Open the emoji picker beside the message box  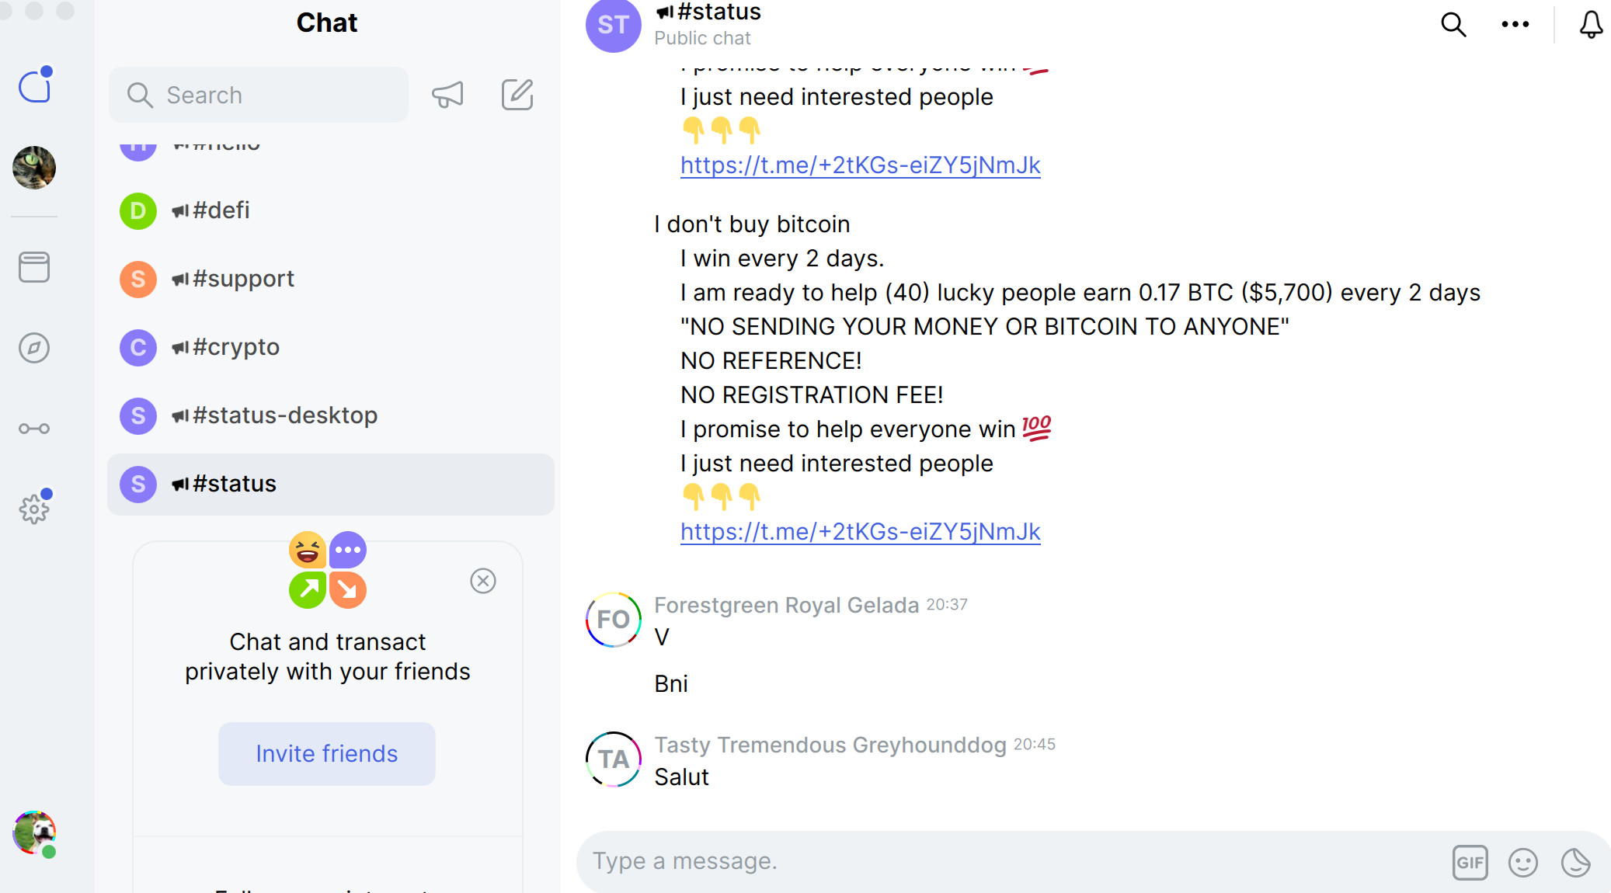[1522, 861]
